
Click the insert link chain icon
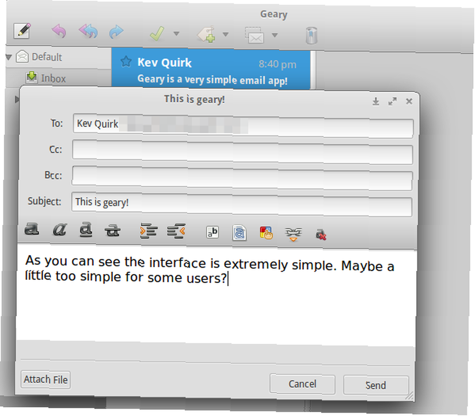[x=293, y=234]
